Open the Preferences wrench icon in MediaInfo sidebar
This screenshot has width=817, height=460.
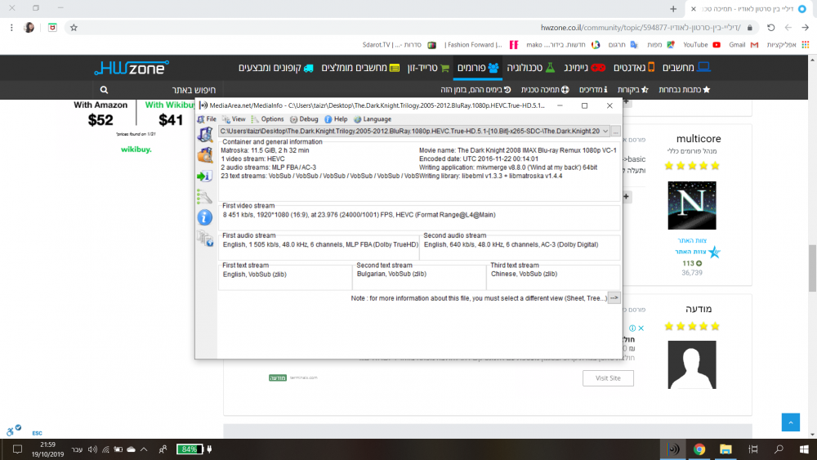point(204,196)
